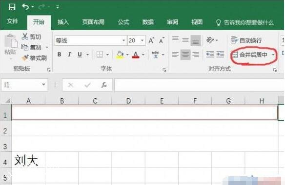The height and width of the screenshot is (185, 285).
Task: Click the Decrease Font Size icon
Action: click(162, 40)
